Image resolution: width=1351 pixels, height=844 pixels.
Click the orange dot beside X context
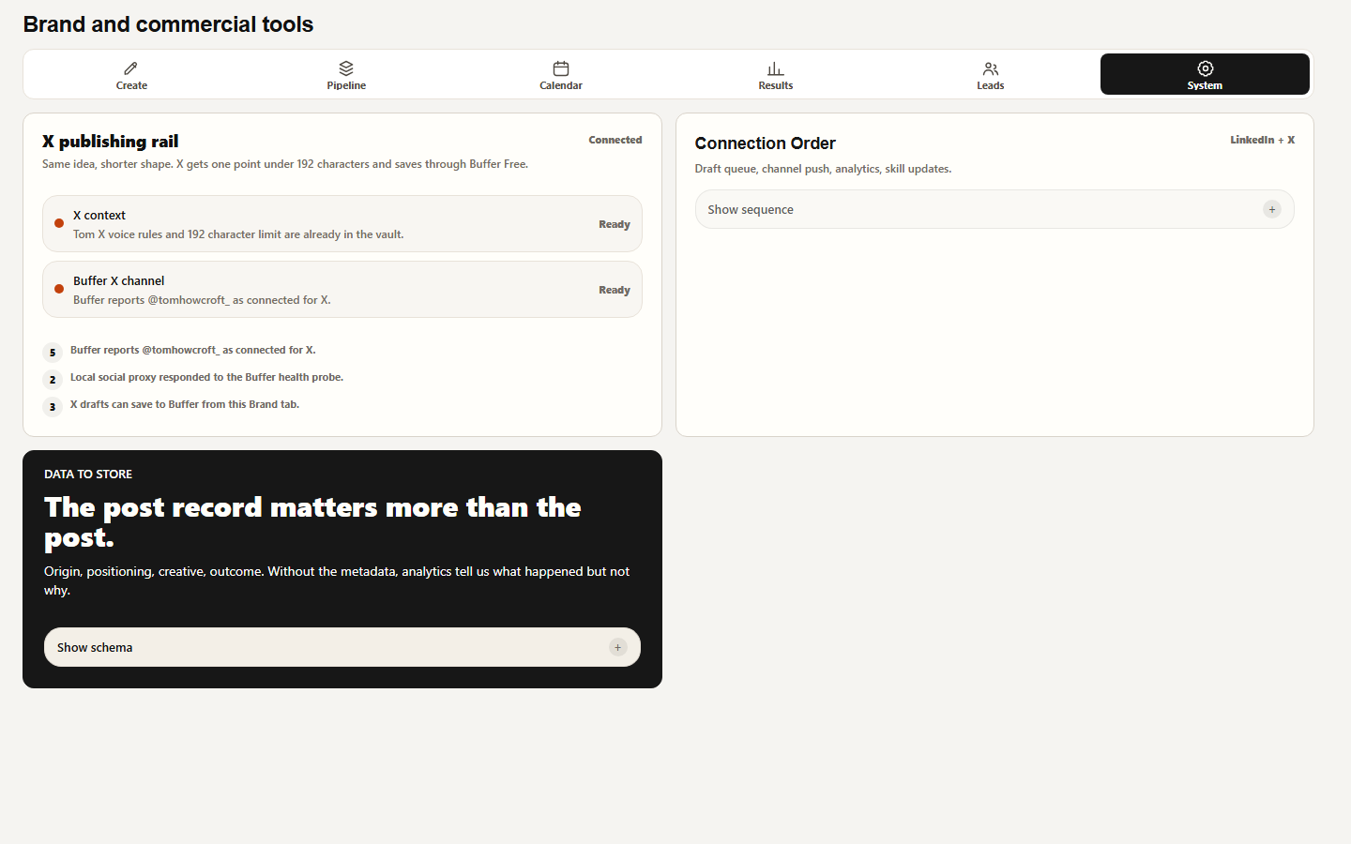pyautogui.click(x=59, y=223)
